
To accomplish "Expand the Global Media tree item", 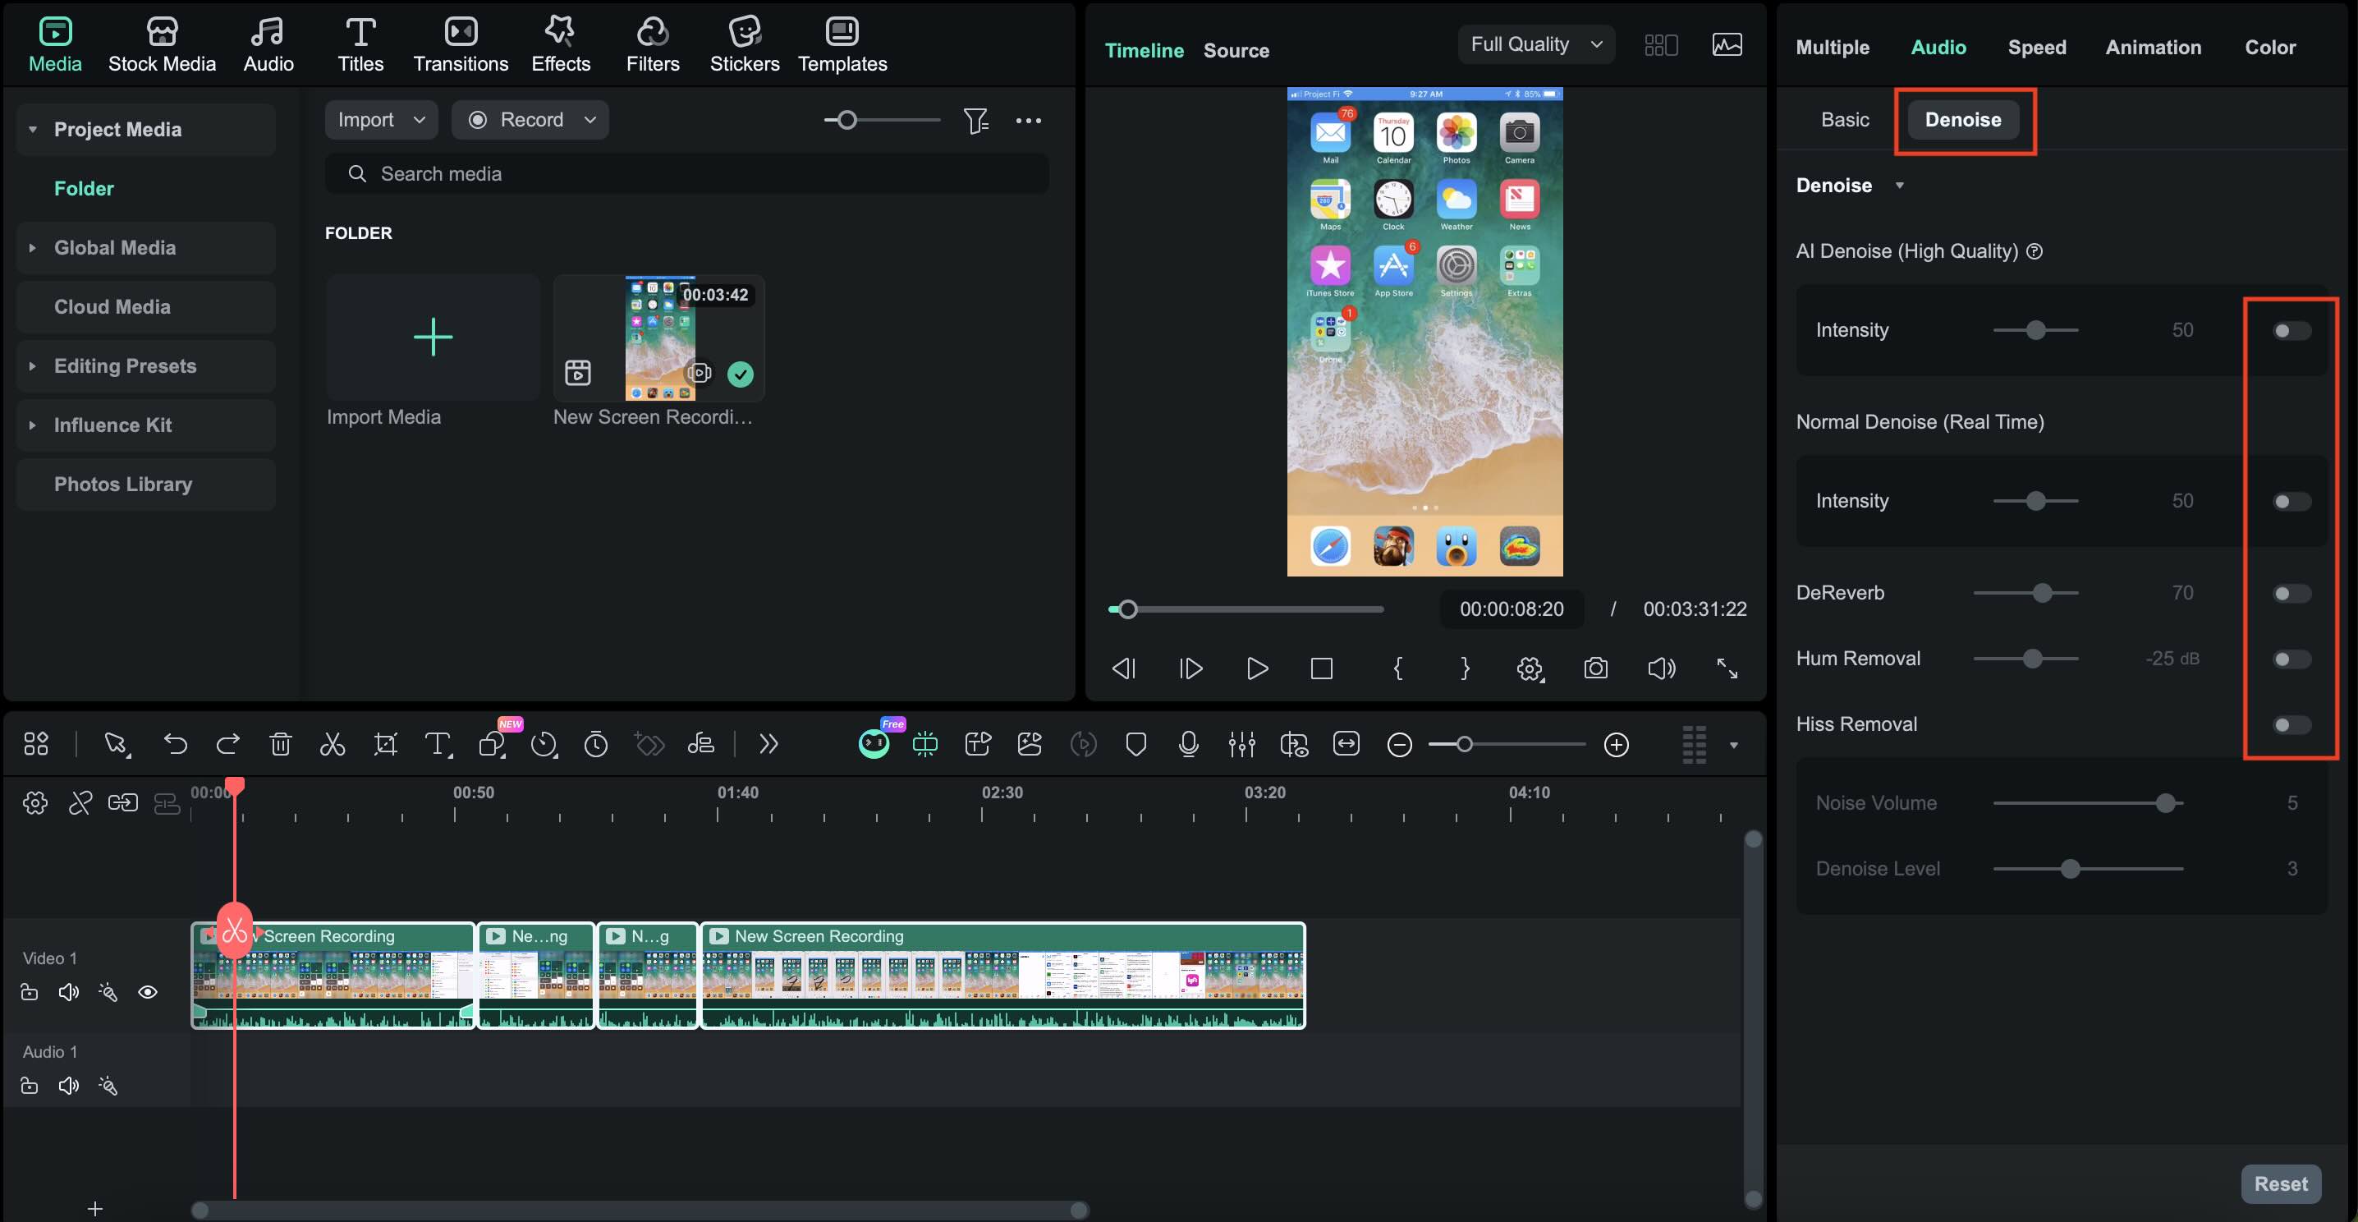I will pos(33,247).
